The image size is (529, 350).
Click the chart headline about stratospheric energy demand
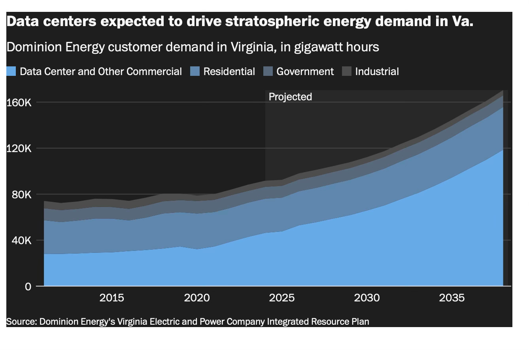point(240,22)
